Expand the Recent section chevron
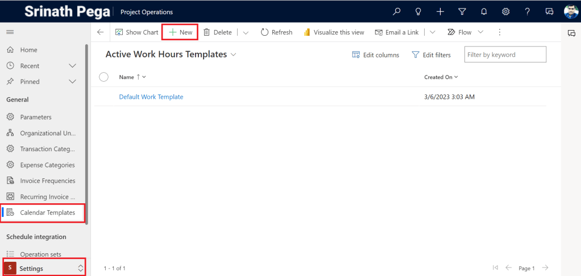Image resolution: width=581 pixels, height=276 pixels. point(72,66)
